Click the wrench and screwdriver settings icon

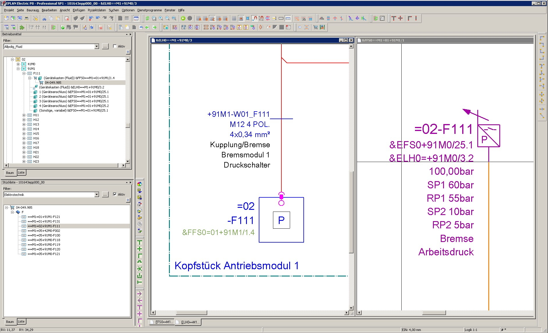tap(35, 18)
